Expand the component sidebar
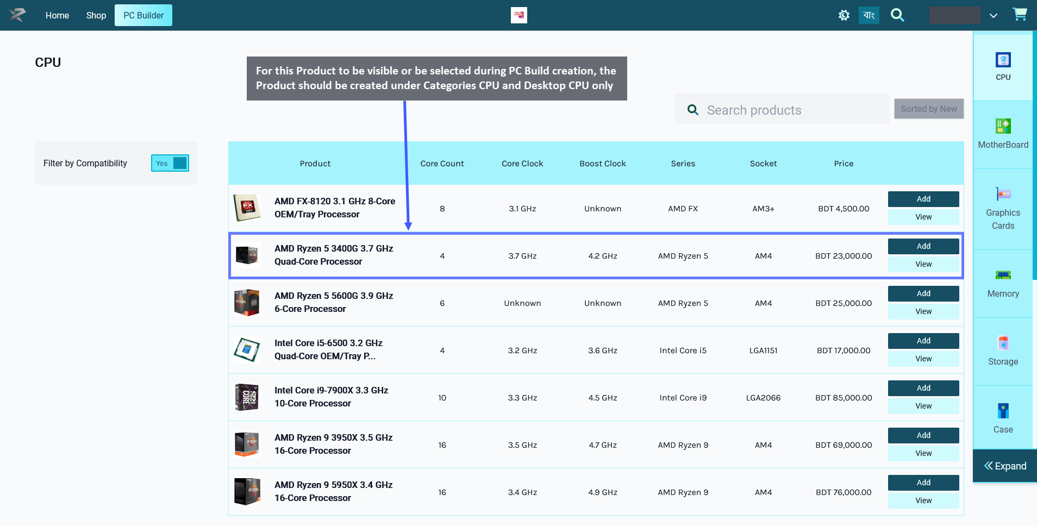Screen dimensions: 1037x526 tap(1005, 466)
